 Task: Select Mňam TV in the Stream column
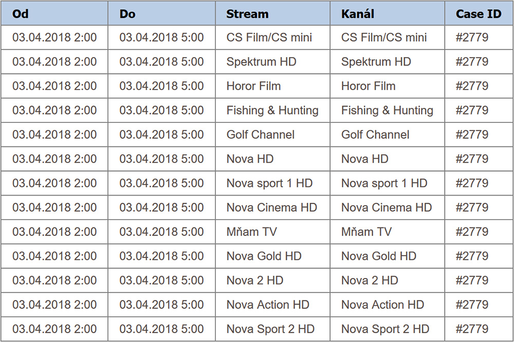[251, 232]
